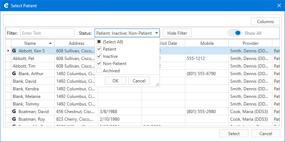This screenshot has width=285, height=142.
Task: Uncheck the Patient status checkbox
Action: pyautogui.click(x=99, y=49)
